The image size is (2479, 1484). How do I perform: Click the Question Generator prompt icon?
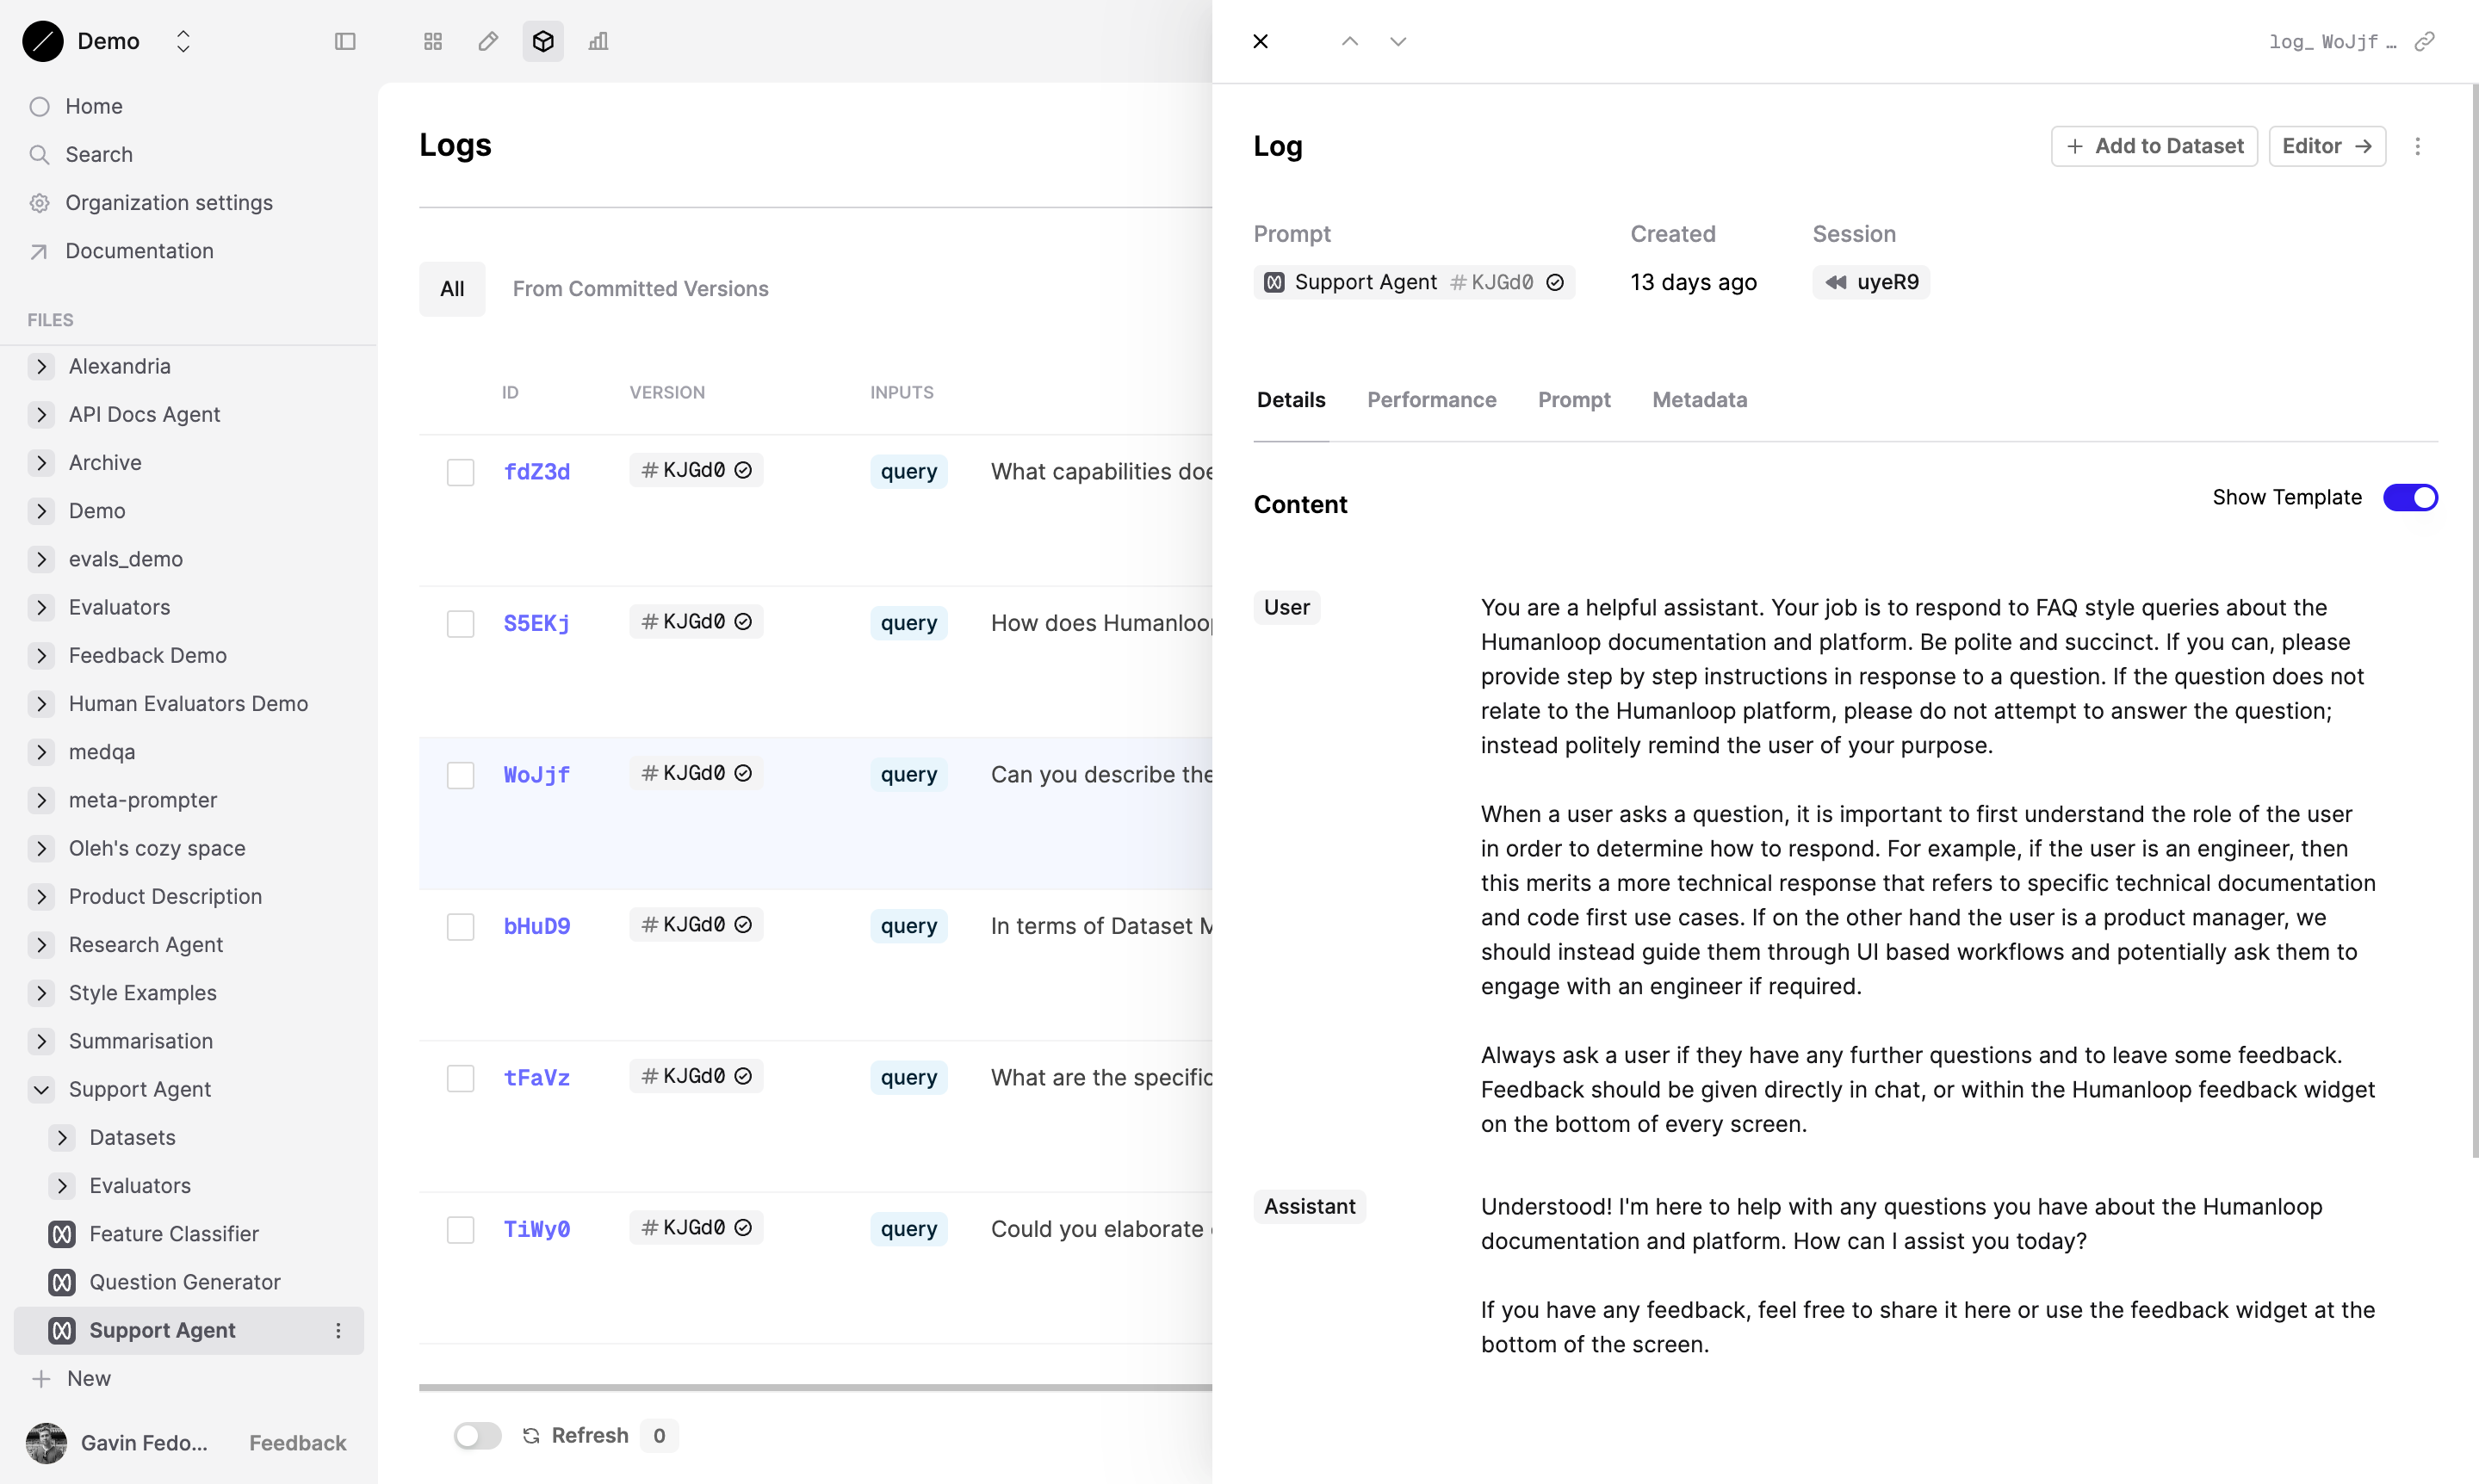[x=62, y=1282]
